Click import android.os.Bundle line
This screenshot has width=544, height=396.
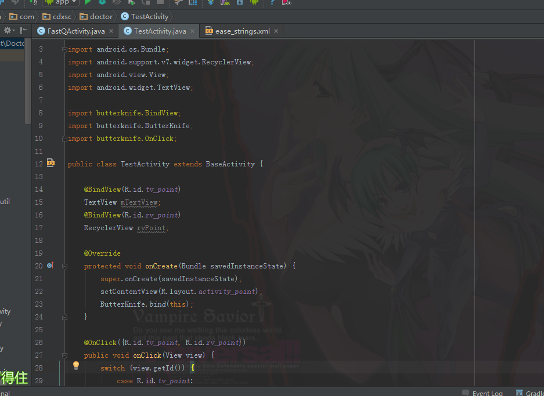(118, 49)
